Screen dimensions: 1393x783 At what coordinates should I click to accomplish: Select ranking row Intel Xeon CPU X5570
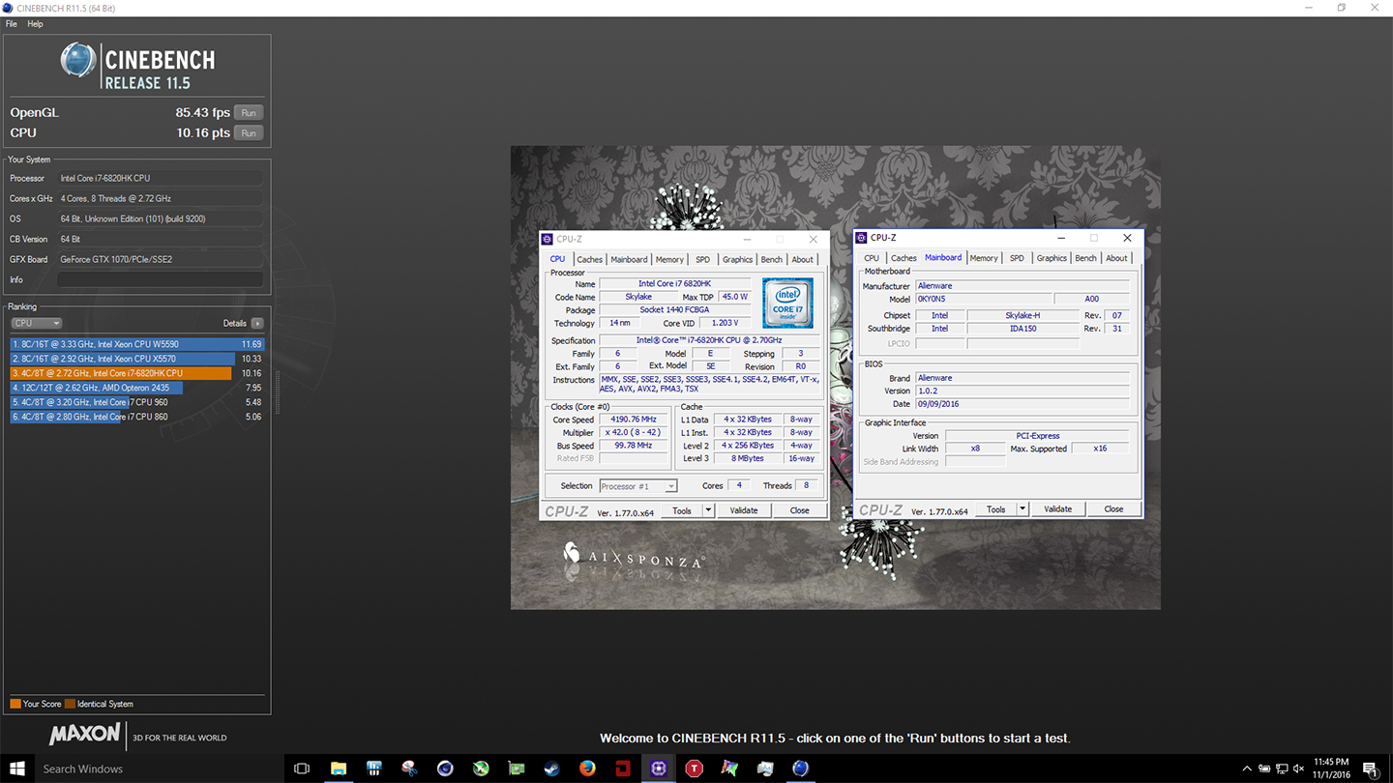[136, 359]
